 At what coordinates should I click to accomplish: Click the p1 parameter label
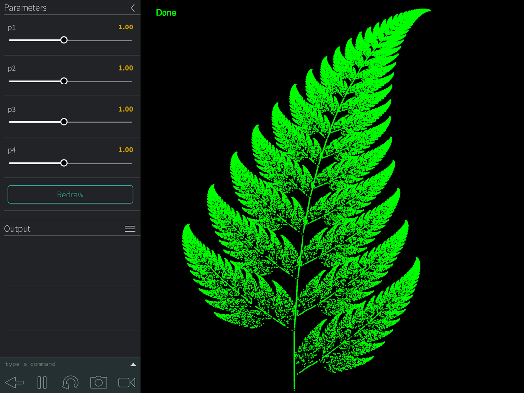12,28
